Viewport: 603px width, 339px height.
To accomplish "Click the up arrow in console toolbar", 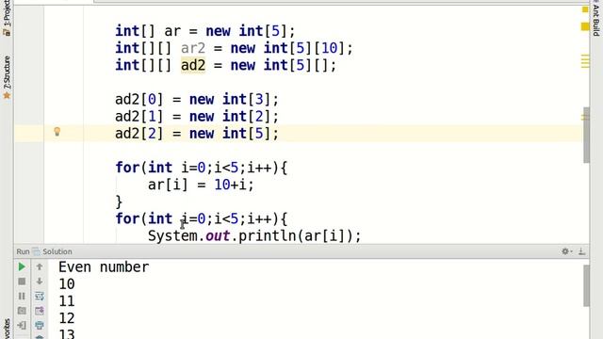I will pyautogui.click(x=40, y=266).
